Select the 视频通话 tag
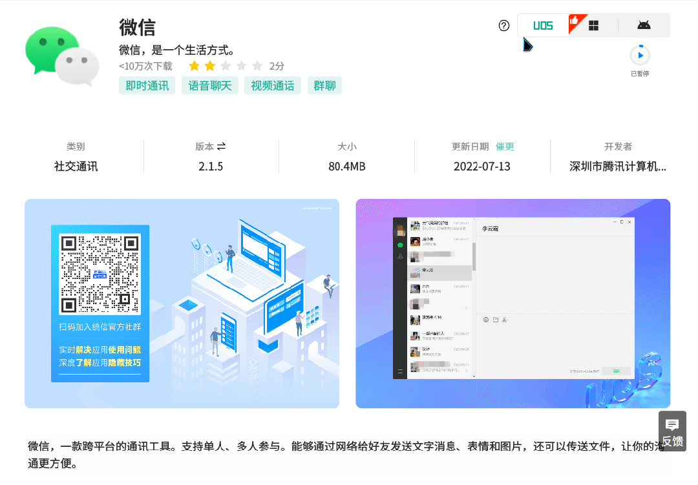698x485 pixels. pos(272,85)
